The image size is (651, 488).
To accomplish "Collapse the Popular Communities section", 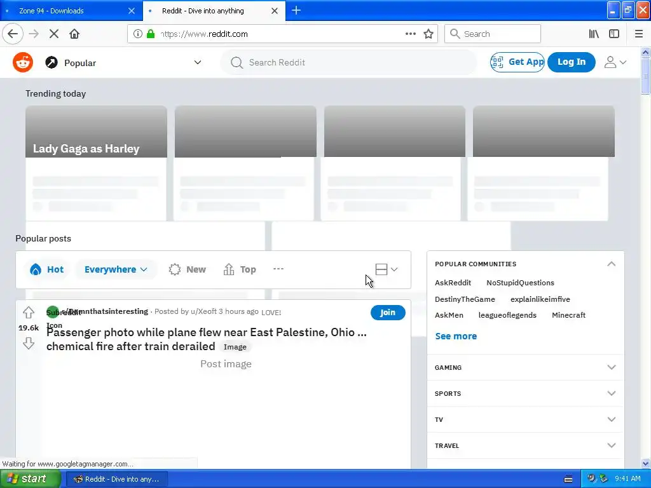I will tap(611, 264).
